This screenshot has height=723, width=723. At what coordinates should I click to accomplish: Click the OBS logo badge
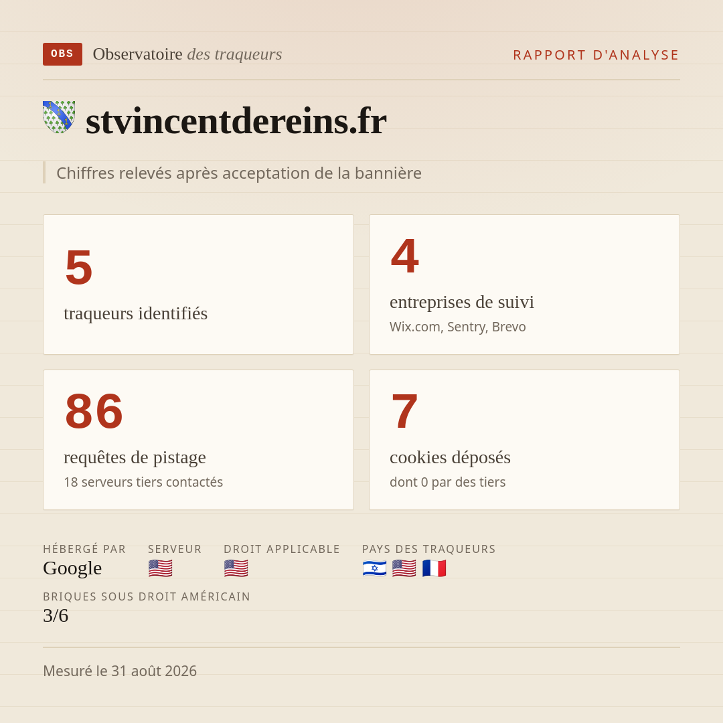[62, 54]
